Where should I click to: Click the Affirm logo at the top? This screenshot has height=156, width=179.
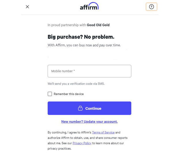[x=89, y=6]
